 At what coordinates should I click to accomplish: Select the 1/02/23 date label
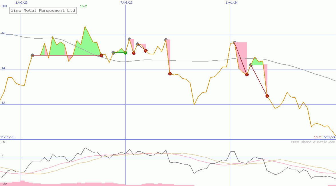pyautogui.click(x=21, y=3)
